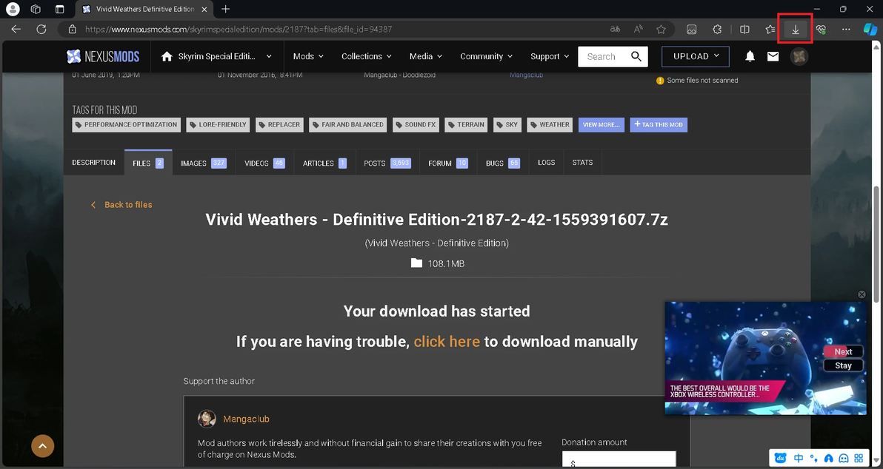
Task: Click Stay on the video ad
Action: coord(843,365)
